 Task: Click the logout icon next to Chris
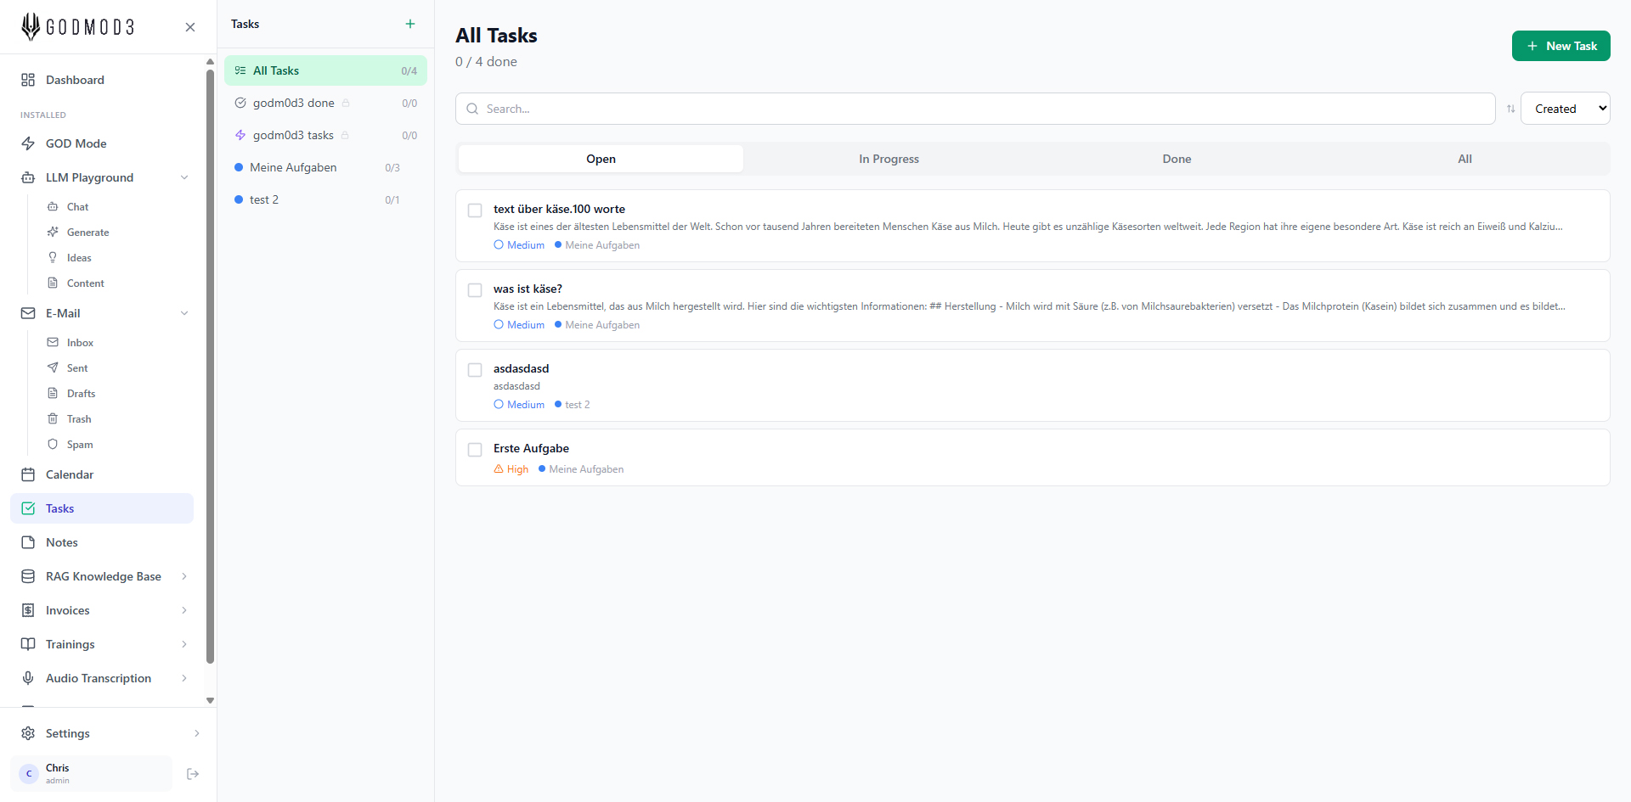tap(193, 774)
